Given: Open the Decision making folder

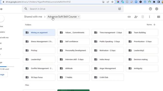Looking at the screenshot, I should coord(142,59).
